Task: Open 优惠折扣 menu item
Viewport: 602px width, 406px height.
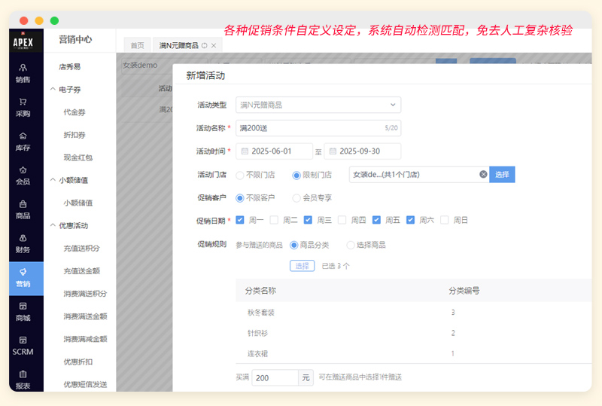Action: pos(78,362)
